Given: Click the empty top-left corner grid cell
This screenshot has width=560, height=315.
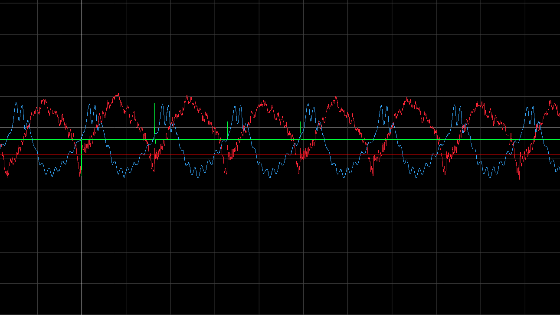Looking at the screenshot, I should click(x=19, y=17).
